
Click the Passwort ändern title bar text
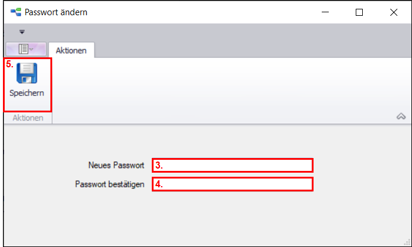(56, 12)
